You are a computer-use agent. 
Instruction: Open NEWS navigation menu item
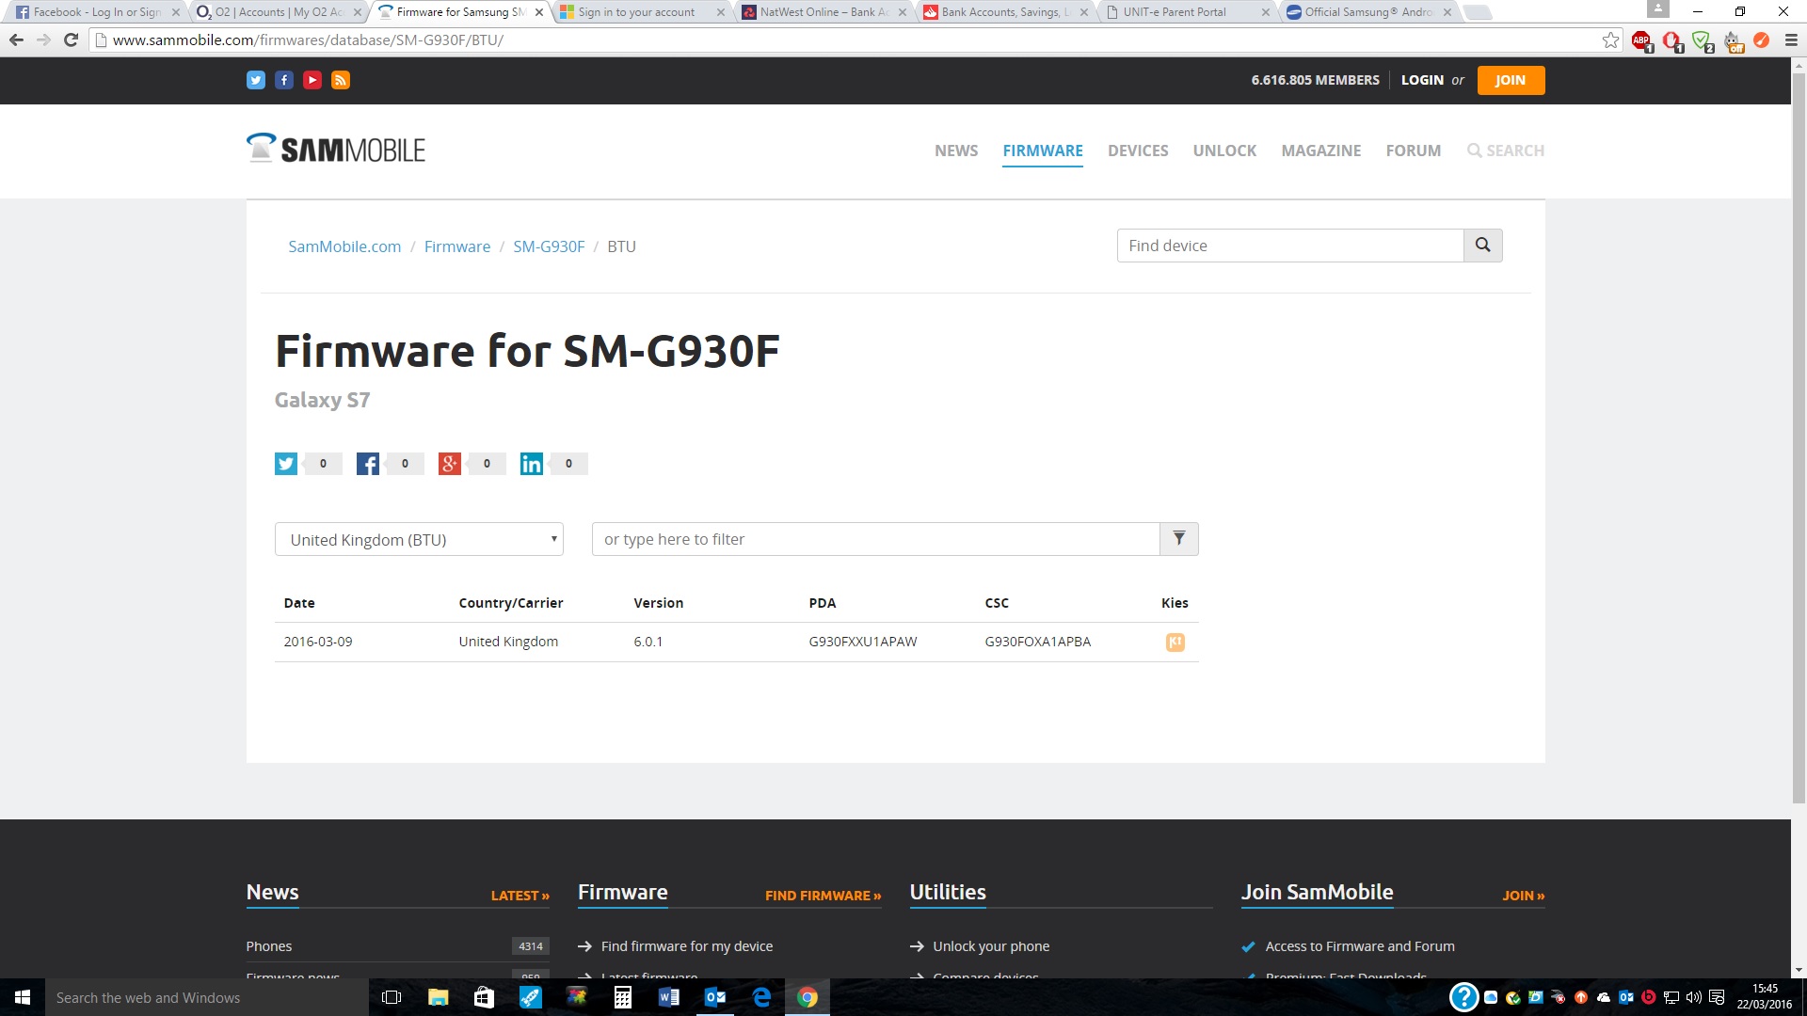click(x=956, y=151)
